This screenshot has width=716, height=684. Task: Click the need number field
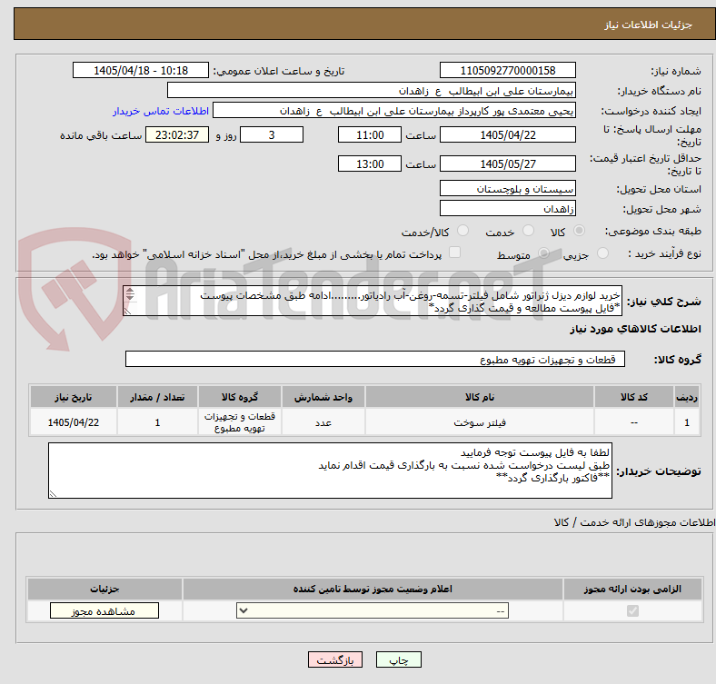click(507, 70)
